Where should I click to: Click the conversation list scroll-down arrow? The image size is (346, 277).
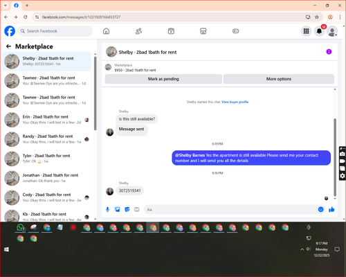click(x=95, y=219)
